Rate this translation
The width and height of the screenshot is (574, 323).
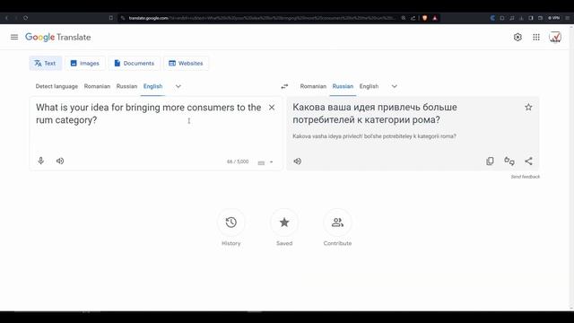pos(509,161)
